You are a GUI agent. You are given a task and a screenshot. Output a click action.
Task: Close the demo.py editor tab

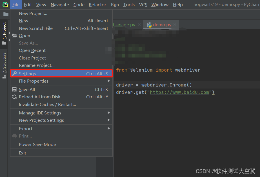[175, 25]
